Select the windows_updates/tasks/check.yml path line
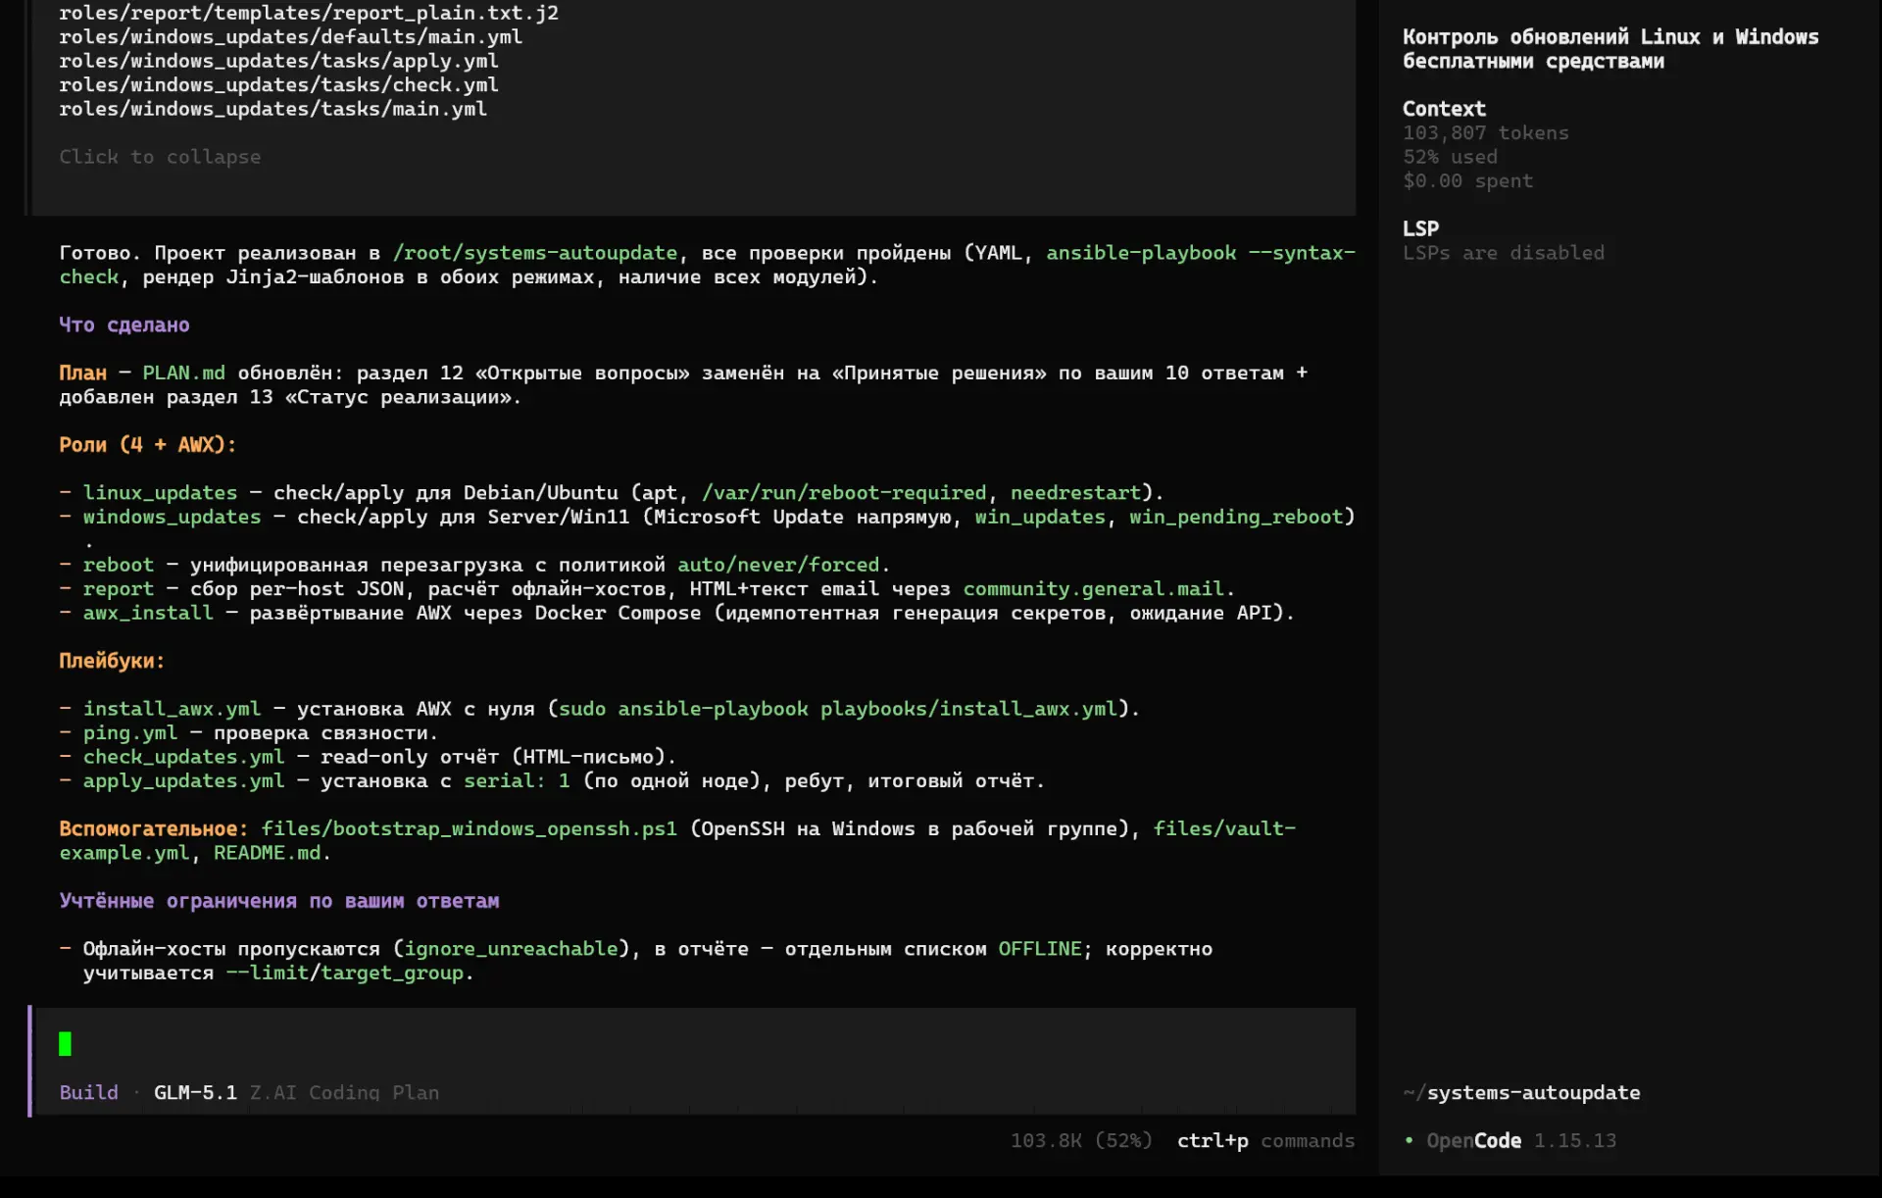Image resolution: width=1882 pixels, height=1198 pixels. [278, 85]
